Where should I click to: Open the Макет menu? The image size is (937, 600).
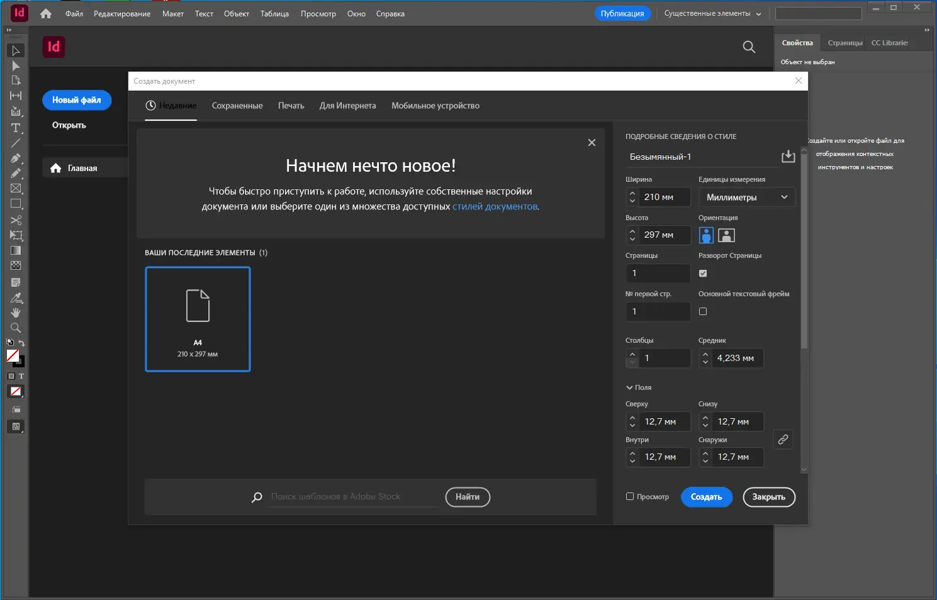coord(172,13)
